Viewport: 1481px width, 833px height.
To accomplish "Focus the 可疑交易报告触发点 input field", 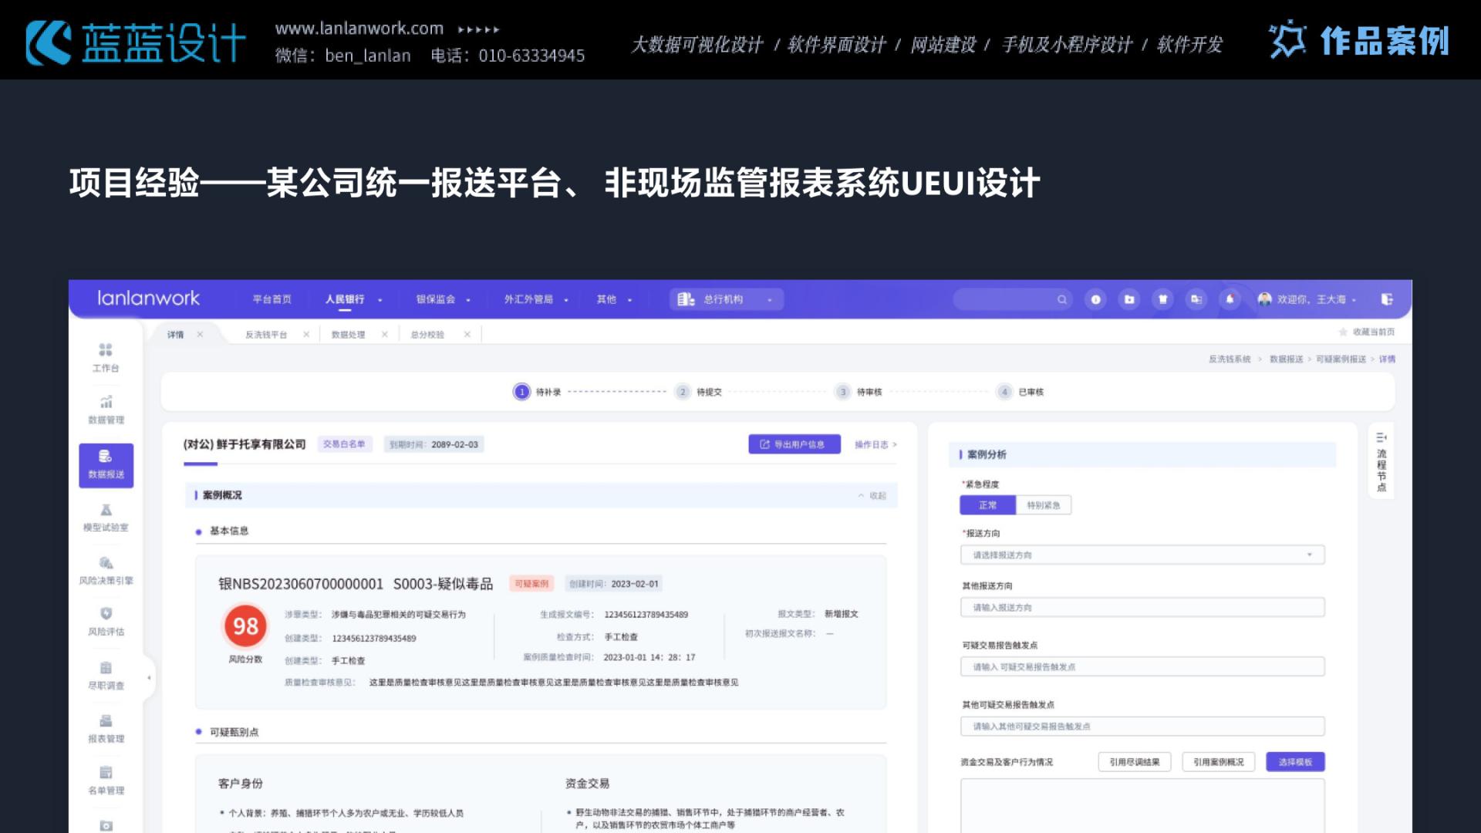I will point(1142,666).
